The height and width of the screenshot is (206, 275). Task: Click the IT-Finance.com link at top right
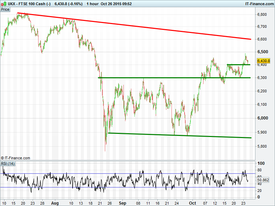click(259, 3)
